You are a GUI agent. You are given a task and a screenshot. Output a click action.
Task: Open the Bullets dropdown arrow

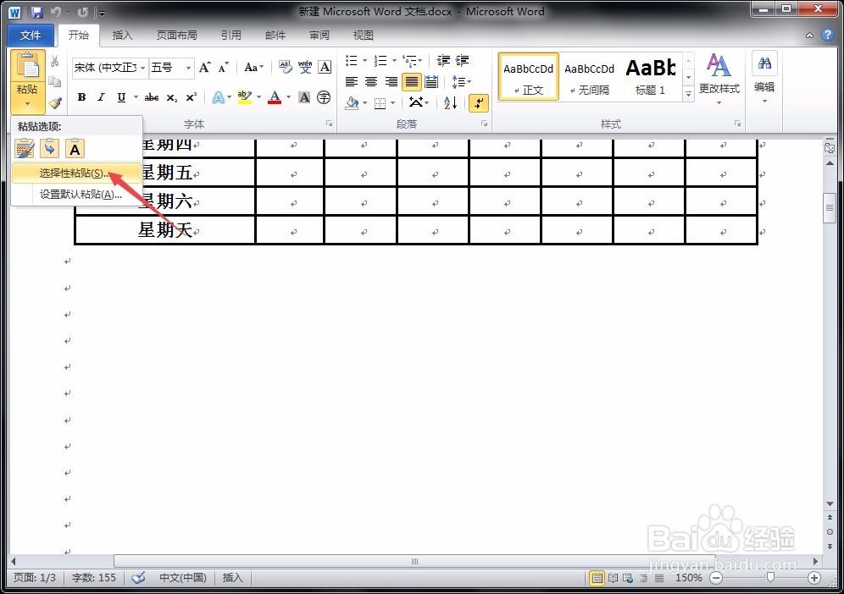pos(364,60)
